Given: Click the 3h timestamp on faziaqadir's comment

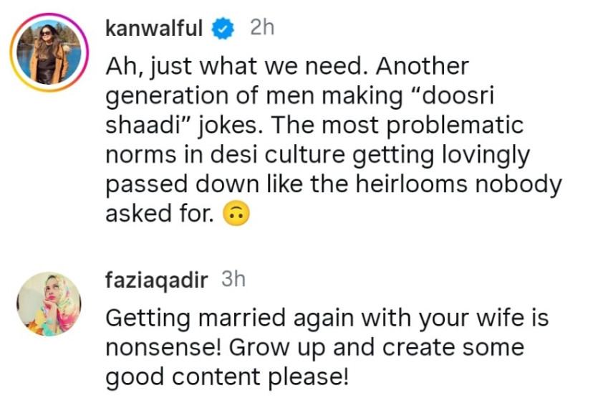Looking at the screenshot, I should coord(233,279).
